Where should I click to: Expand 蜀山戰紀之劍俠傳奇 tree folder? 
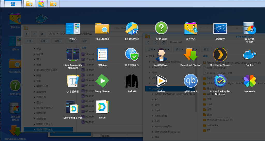34,70
